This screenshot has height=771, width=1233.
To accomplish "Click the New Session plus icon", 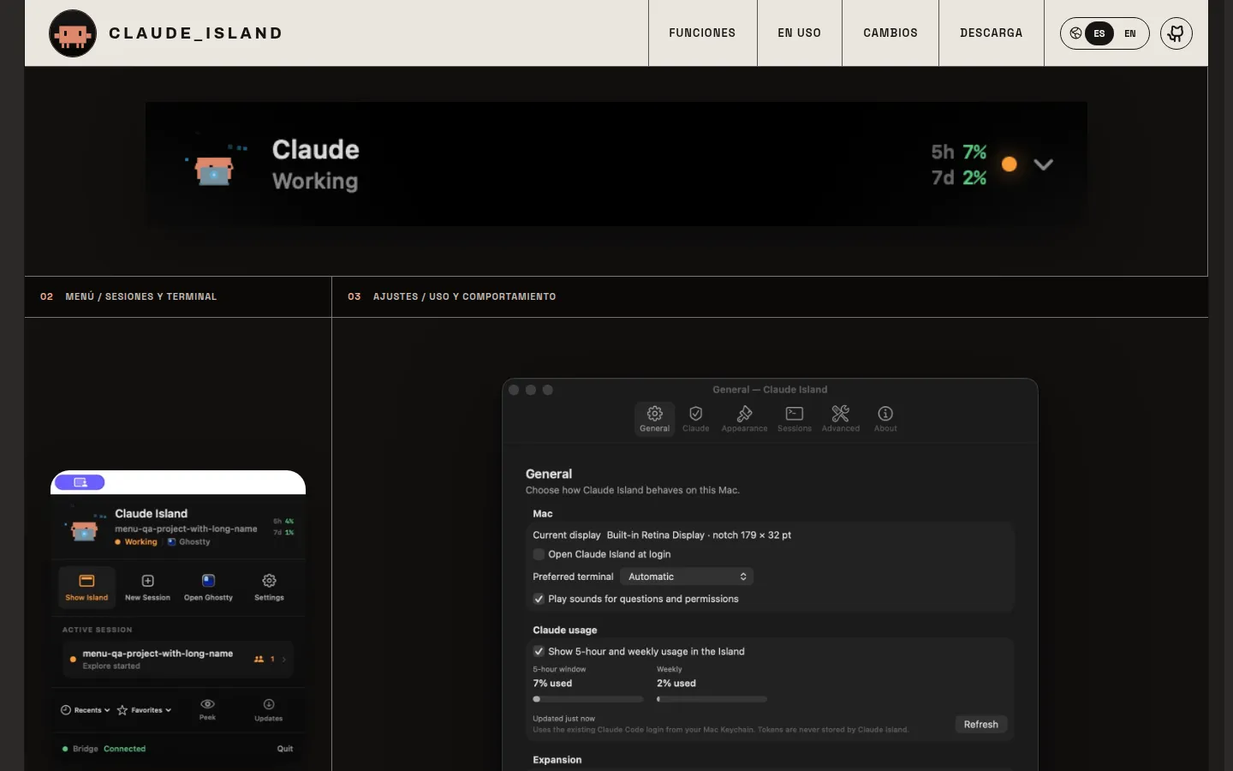I will [147, 581].
